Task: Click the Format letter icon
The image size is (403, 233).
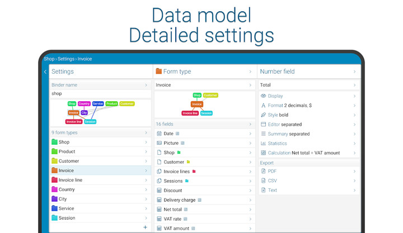Action: click(264, 106)
